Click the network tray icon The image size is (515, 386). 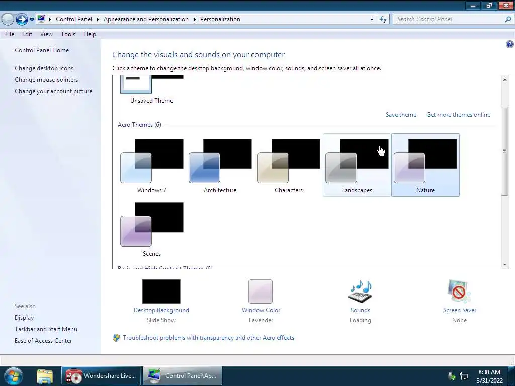pos(464,376)
